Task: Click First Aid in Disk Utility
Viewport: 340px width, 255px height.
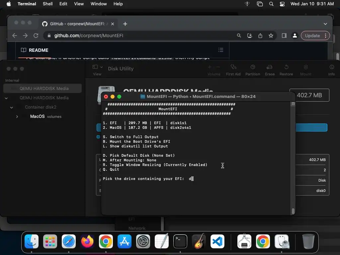Action: click(x=233, y=70)
